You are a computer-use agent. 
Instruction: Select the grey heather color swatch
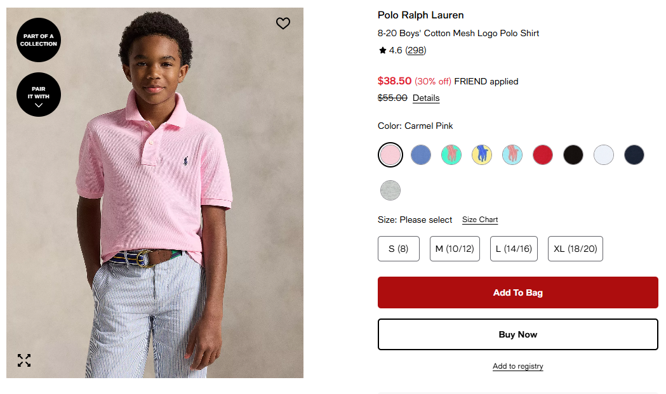[x=390, y=190]
